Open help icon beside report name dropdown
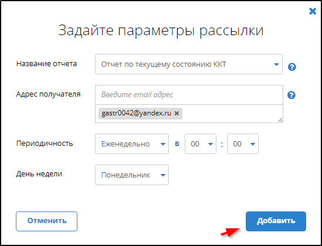The width and height of the screenshot is (322, 246). [x=292, y=67]
